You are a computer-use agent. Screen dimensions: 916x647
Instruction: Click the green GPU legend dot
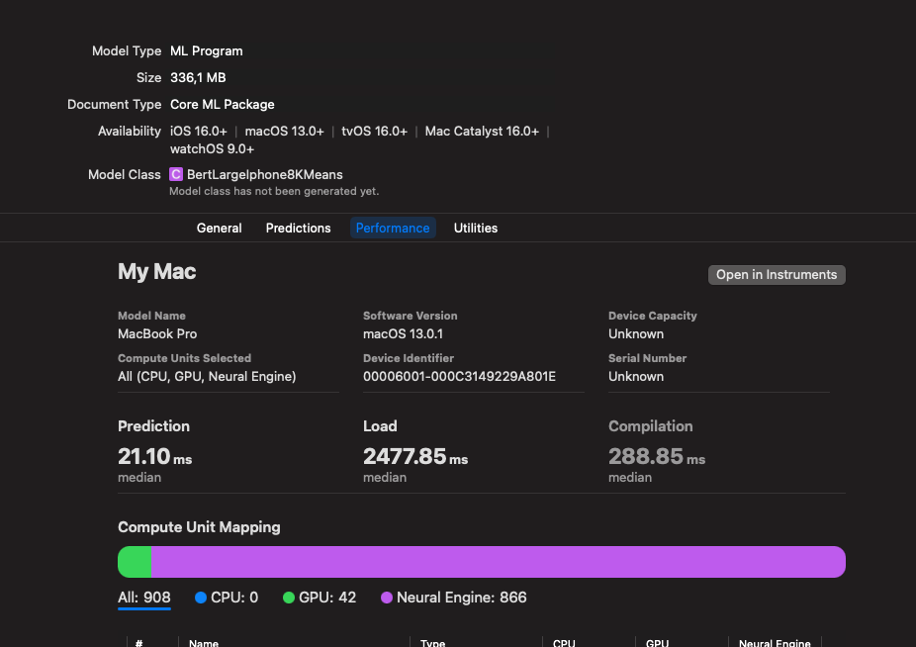289,598
